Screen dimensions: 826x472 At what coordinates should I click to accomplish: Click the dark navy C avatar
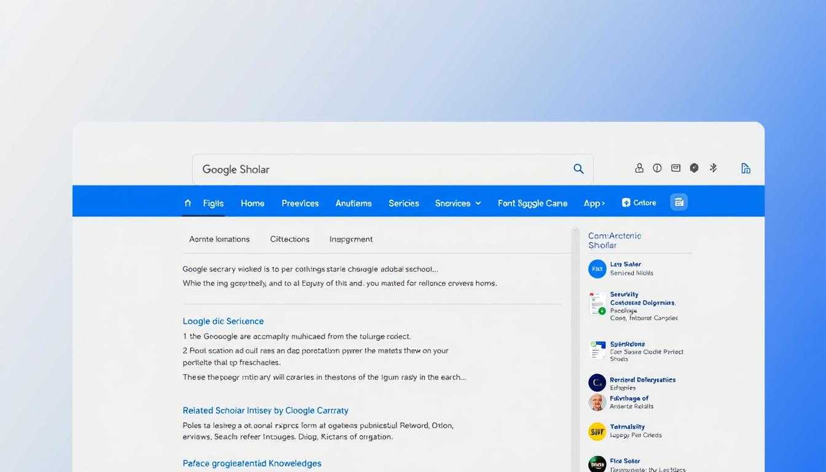tap(597, 383)
